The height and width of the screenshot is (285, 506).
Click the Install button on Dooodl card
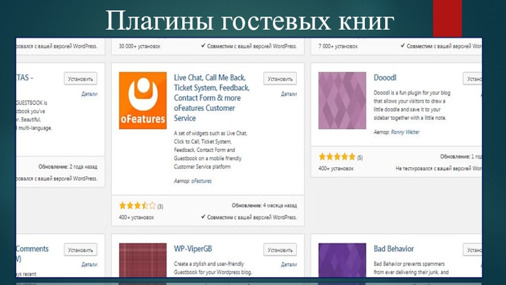point(472,79)
